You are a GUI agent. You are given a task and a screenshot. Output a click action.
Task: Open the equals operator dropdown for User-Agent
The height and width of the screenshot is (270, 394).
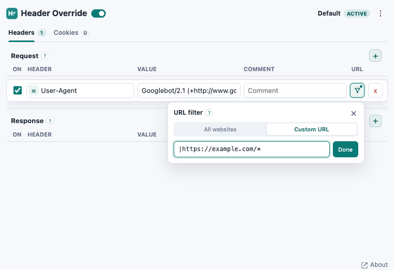click(x=34, y=90)
